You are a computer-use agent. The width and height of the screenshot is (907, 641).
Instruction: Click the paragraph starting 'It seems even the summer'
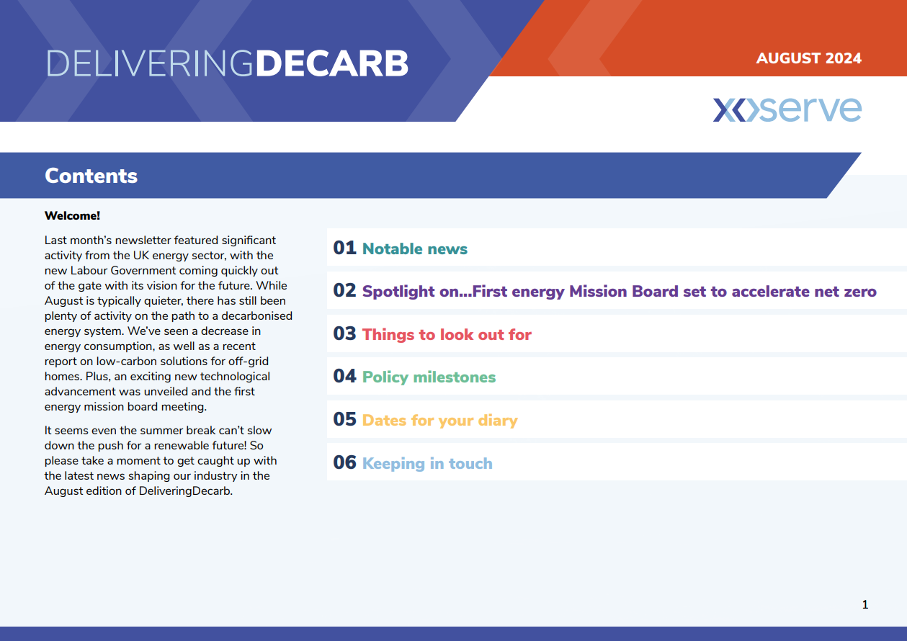[161, 461]
